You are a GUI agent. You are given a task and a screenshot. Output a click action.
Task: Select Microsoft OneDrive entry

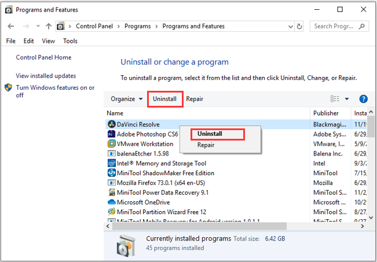pyautogui.click(x=143, y=202)
